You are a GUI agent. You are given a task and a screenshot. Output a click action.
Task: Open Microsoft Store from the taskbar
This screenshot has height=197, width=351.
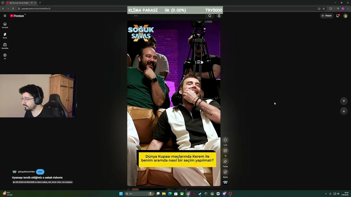click(176, 194)
